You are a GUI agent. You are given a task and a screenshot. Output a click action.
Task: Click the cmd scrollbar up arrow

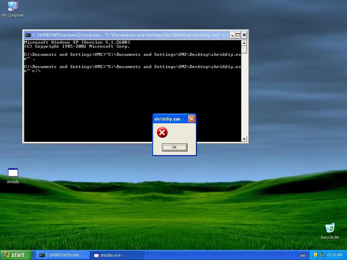point(244,43)
